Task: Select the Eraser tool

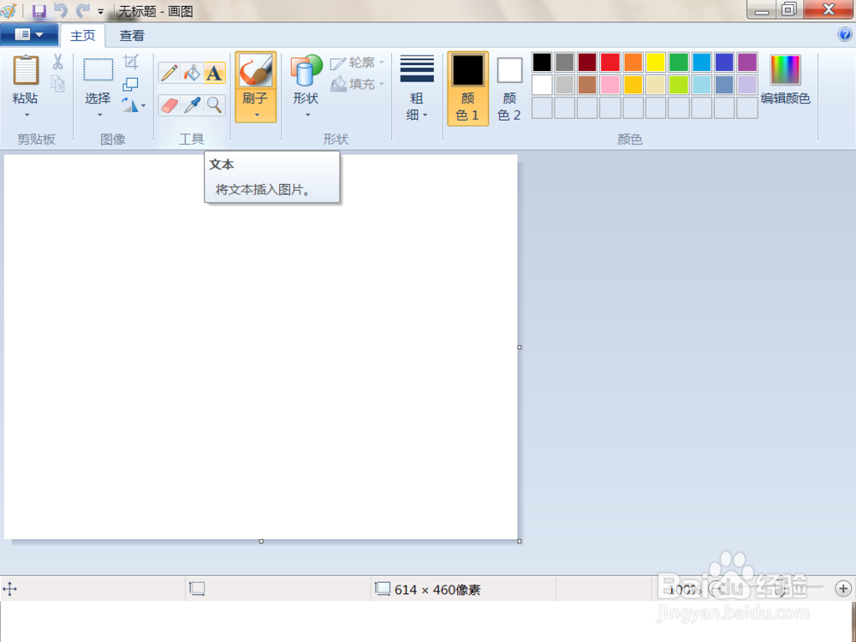Action: click(x=169, y=104)
